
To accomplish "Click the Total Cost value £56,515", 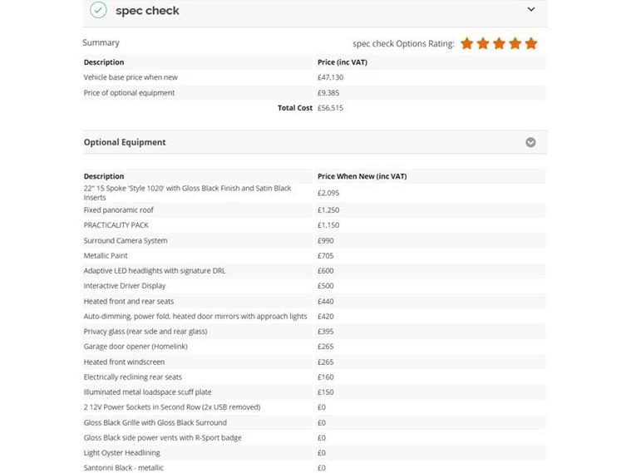I will (x=330, y=108).
